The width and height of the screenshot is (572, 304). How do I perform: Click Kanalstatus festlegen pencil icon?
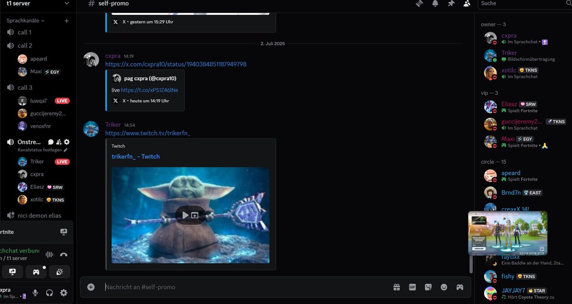[66, 150]
